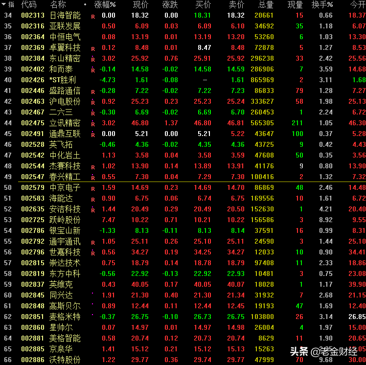Open the dropdown arrow beside 指 header

point(3,4)
